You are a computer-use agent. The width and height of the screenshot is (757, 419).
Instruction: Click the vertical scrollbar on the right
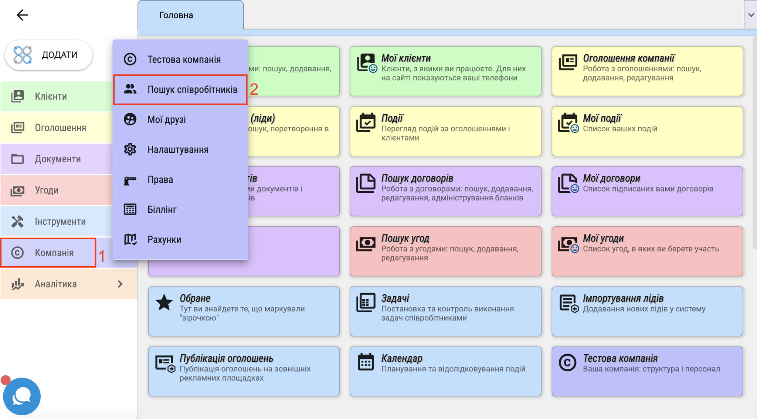click(x=755, y=142)
